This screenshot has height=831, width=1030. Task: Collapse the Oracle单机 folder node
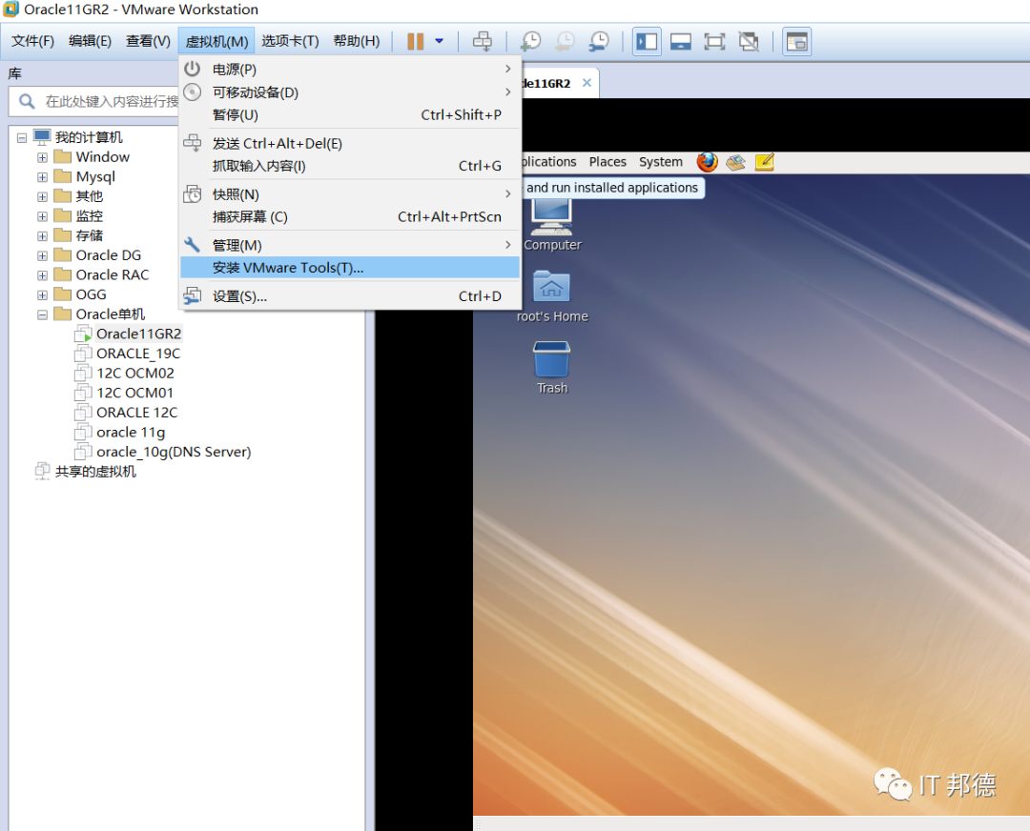(x=42, y=315)
